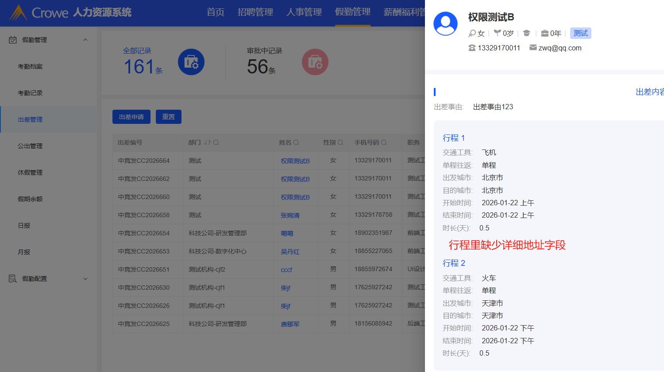
Task: Click the blue 全部记录 briefcase icon
Action: click(x=191, y=62)
